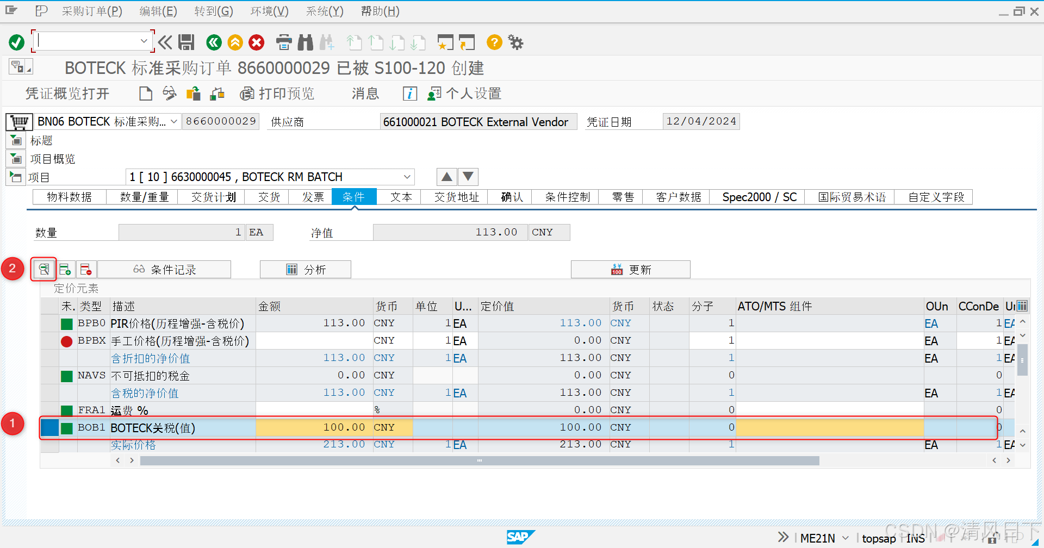This screenshot has width=1044, height=548.
Task: Switch to the 交货计划 tab
Action: [213, 197]
